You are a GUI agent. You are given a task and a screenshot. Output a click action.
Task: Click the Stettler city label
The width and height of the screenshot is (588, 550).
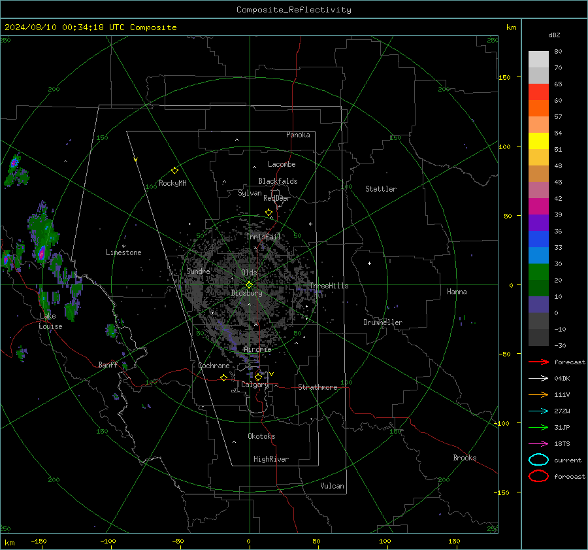point(381,189)
